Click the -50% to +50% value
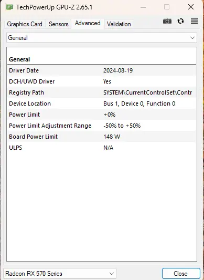Image resolution: width=204 pixels, height=280 pixels. [x=122, y=126]
